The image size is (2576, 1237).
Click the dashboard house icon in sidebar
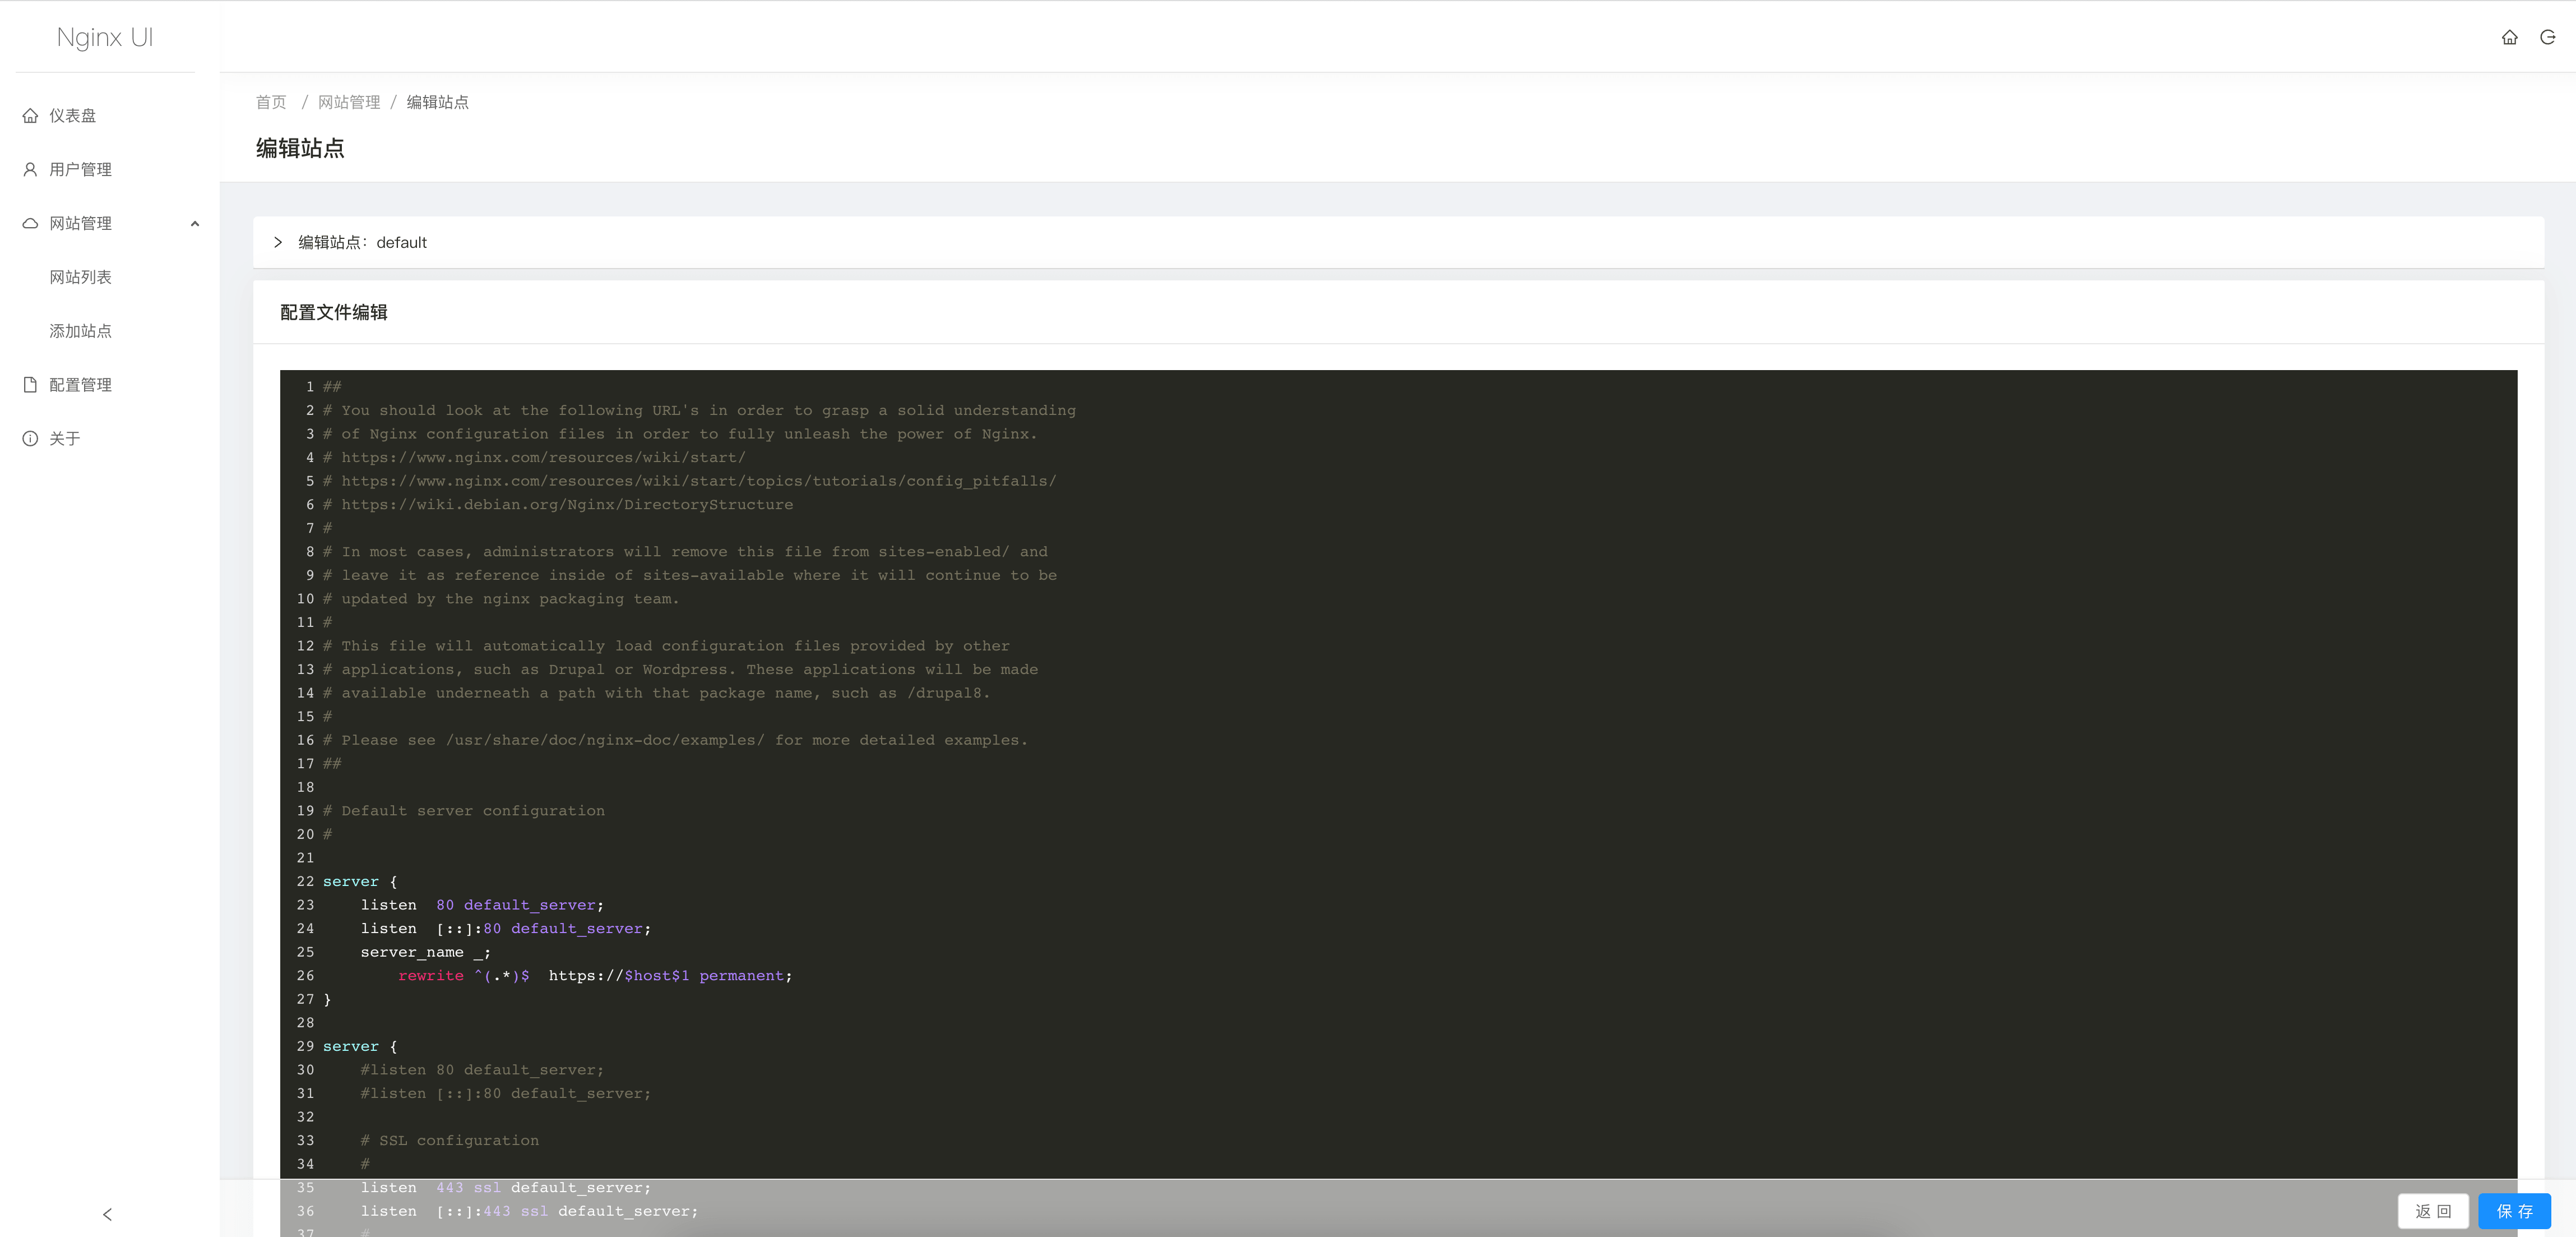pyautogui.click(x=30, y=116)
